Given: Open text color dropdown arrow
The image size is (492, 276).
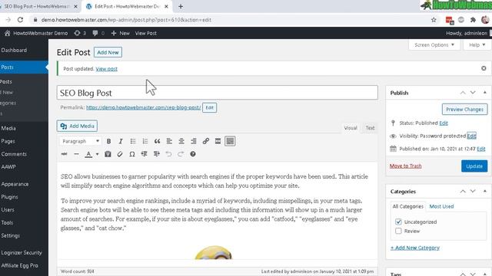Looking at the screenshot, I should pos(98,154).
